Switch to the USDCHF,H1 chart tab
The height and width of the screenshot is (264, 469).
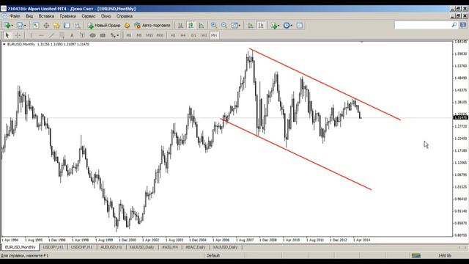[82, 247]
